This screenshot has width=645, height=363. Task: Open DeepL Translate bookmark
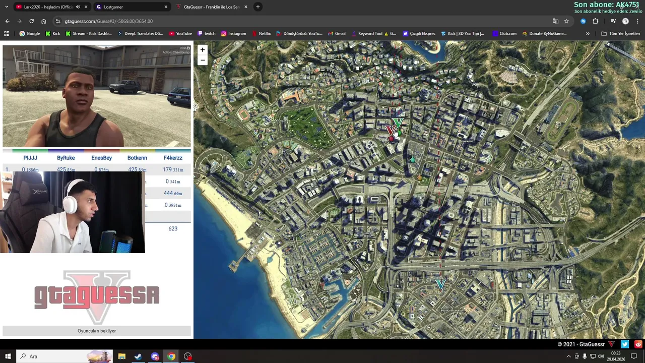pos(141,34)
